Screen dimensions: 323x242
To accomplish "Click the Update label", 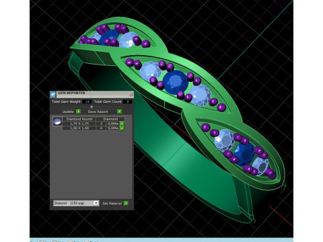I will [68, 112].
